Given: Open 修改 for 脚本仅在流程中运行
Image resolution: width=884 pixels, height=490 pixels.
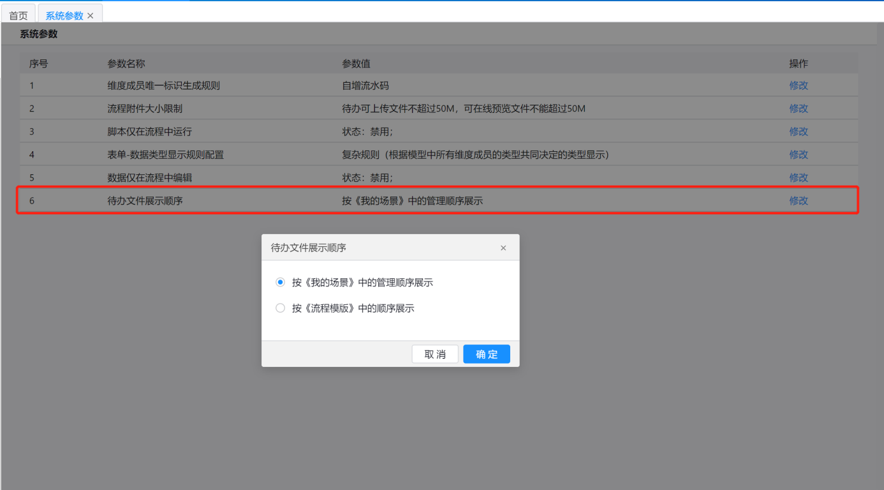Looking at the screenshot, I should 799,131.
